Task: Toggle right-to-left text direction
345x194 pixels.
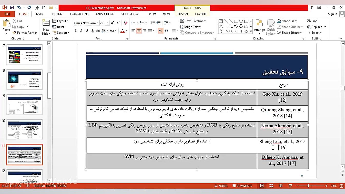Action: click(160, 30)
